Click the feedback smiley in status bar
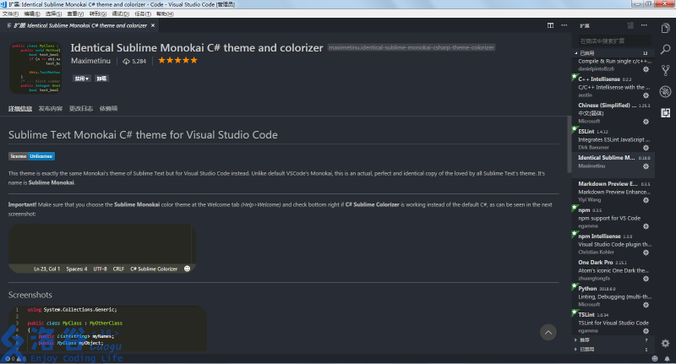Screen dimensions: 676x364 pos(655,358)
